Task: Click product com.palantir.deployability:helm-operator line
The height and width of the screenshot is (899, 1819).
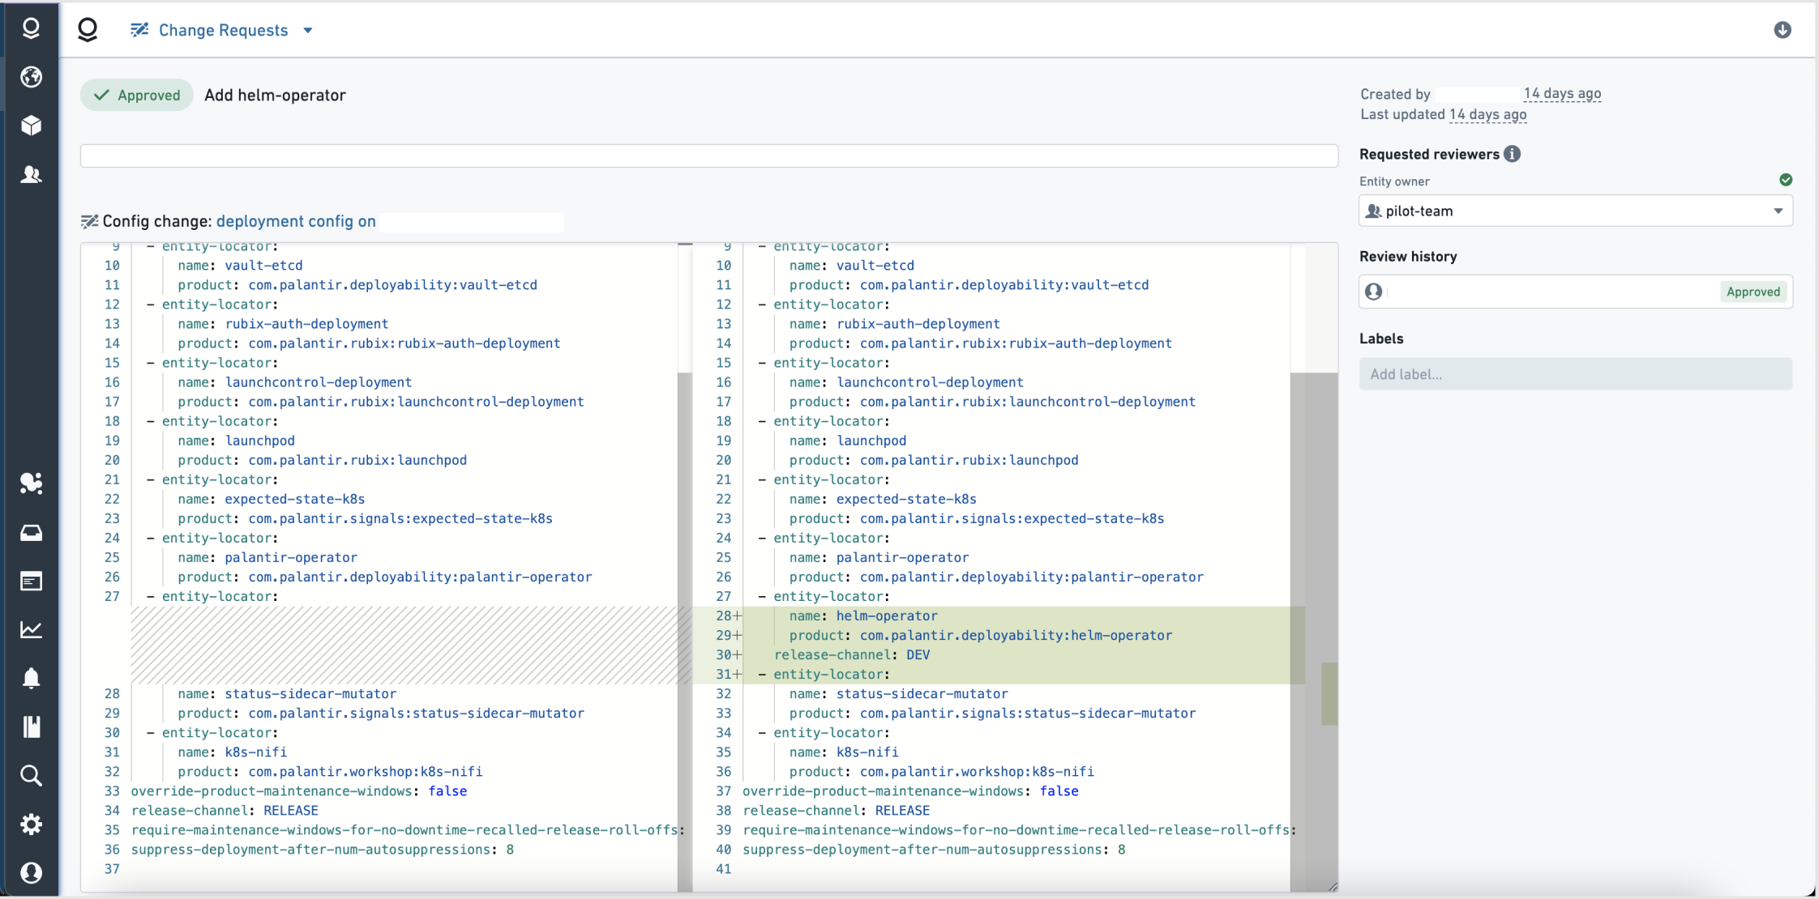Action: [x=981, y=635]
